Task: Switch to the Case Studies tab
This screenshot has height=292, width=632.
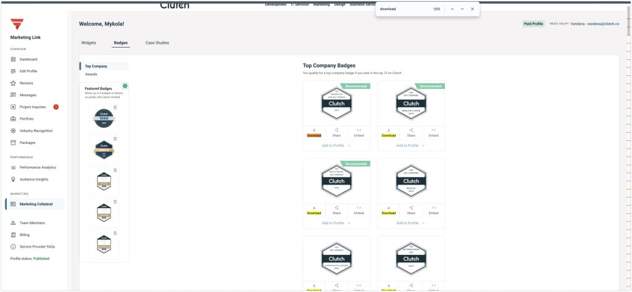Action: [157, 43]
